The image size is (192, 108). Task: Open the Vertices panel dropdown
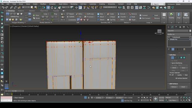127,23
